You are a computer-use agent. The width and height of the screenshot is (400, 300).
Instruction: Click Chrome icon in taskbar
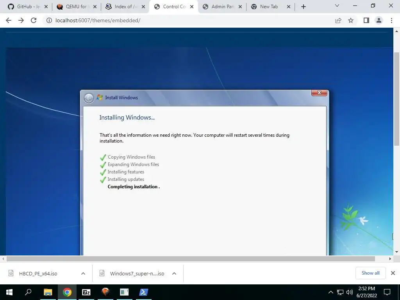point(67,292)
